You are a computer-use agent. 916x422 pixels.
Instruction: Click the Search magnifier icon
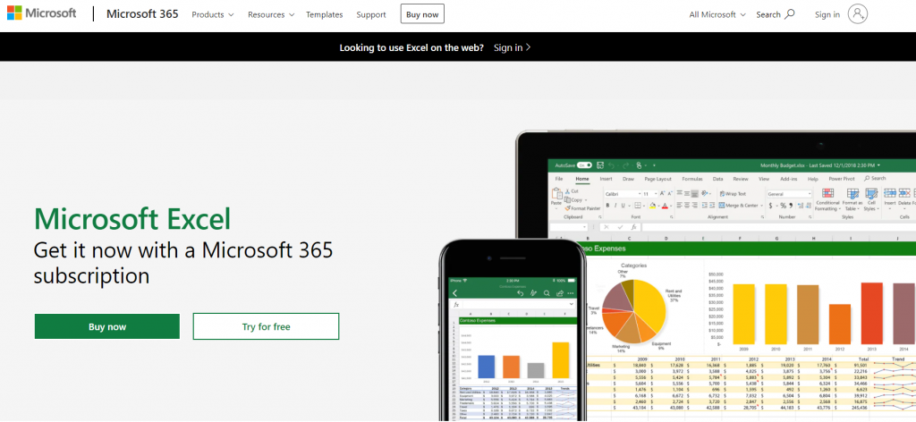click(x=789, y=14)
